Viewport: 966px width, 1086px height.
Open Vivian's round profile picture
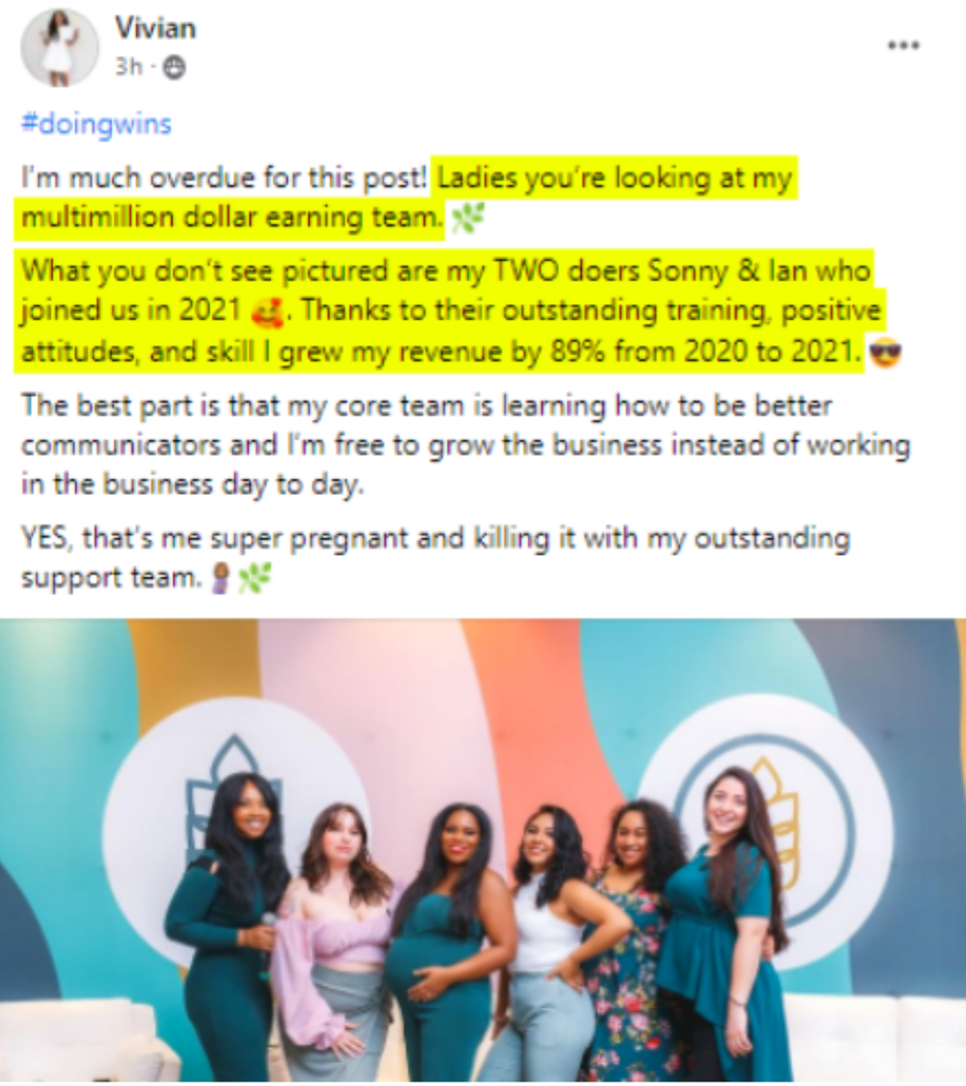(x=60, y=48)
